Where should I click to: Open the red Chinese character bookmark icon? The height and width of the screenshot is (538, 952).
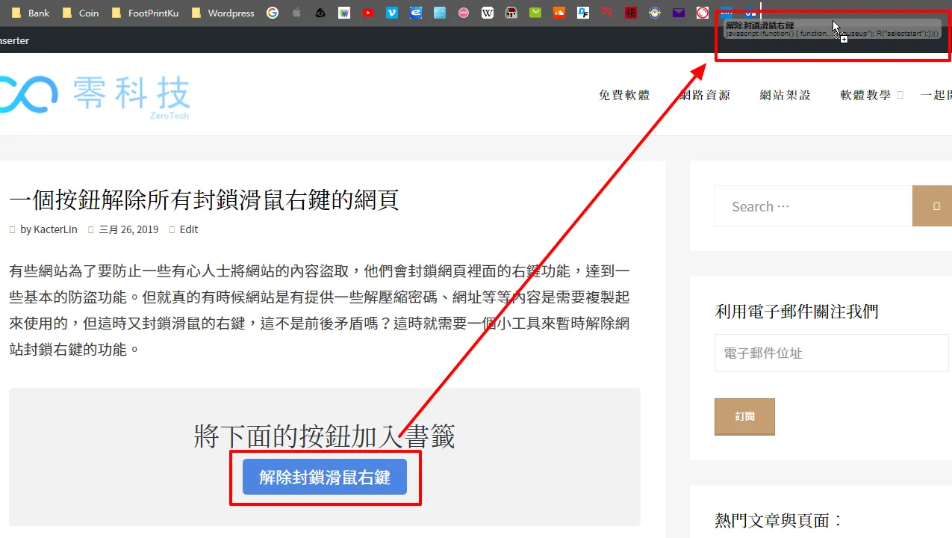coord(631,13)
